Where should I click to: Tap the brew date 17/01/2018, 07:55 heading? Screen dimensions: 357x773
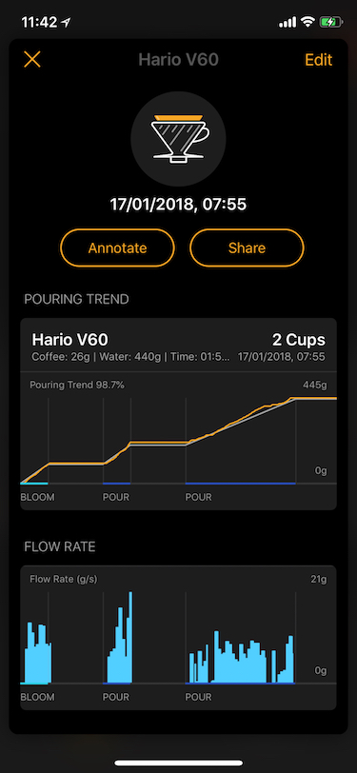coord(178,204)
